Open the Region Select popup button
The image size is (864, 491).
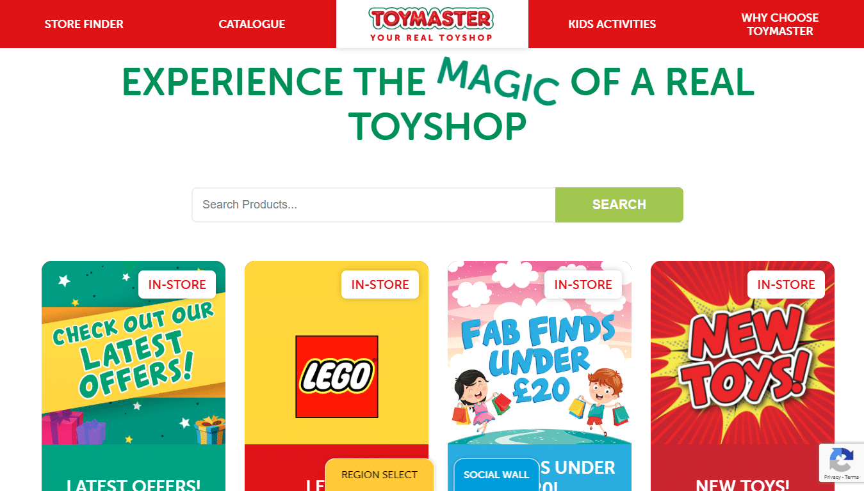point(379,475)
